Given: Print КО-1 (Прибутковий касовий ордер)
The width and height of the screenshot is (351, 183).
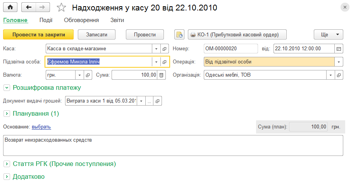Looking at the screenshot, I should [237, 35].
